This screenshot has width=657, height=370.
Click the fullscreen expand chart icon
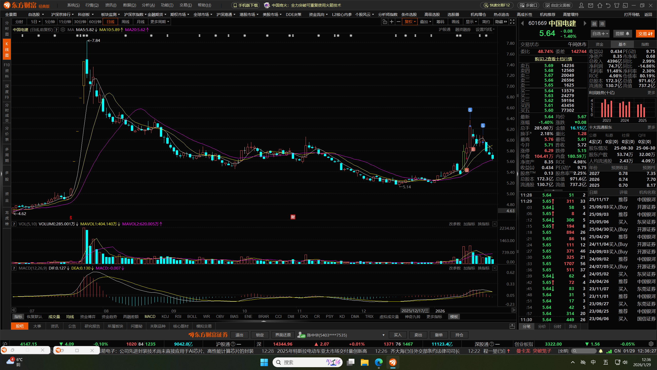tap(512, 22)
